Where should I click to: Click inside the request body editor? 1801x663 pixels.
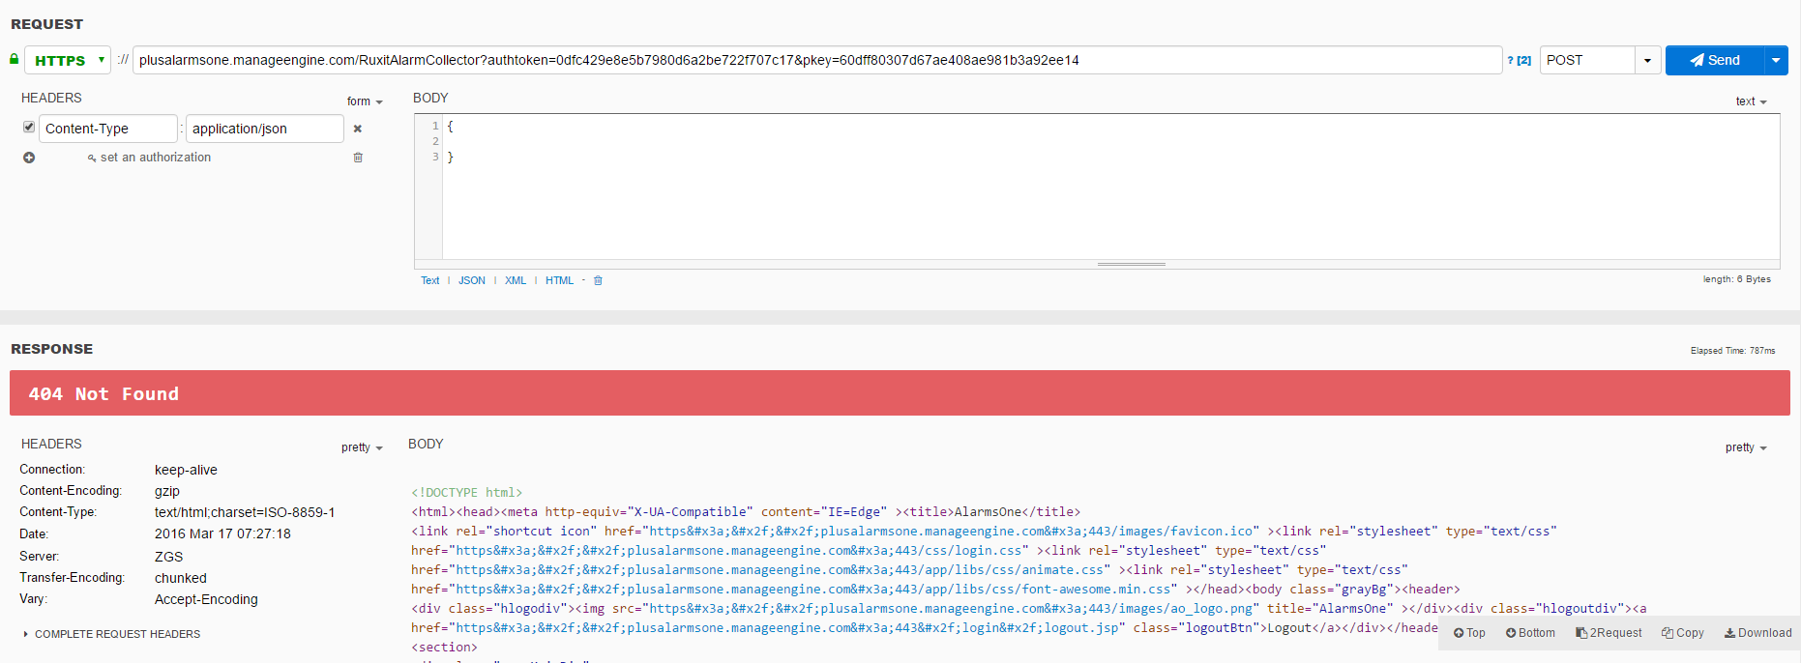(x=1110, y=187)
